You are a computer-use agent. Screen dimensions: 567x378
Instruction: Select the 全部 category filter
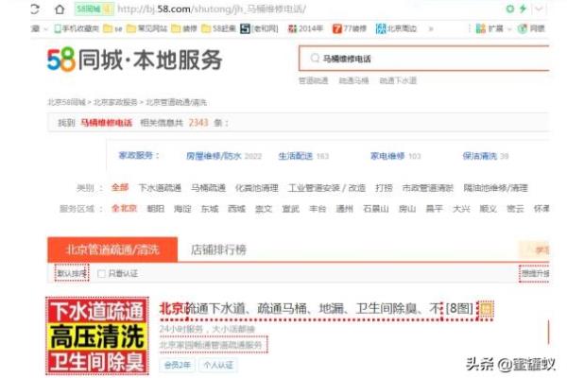120,187
